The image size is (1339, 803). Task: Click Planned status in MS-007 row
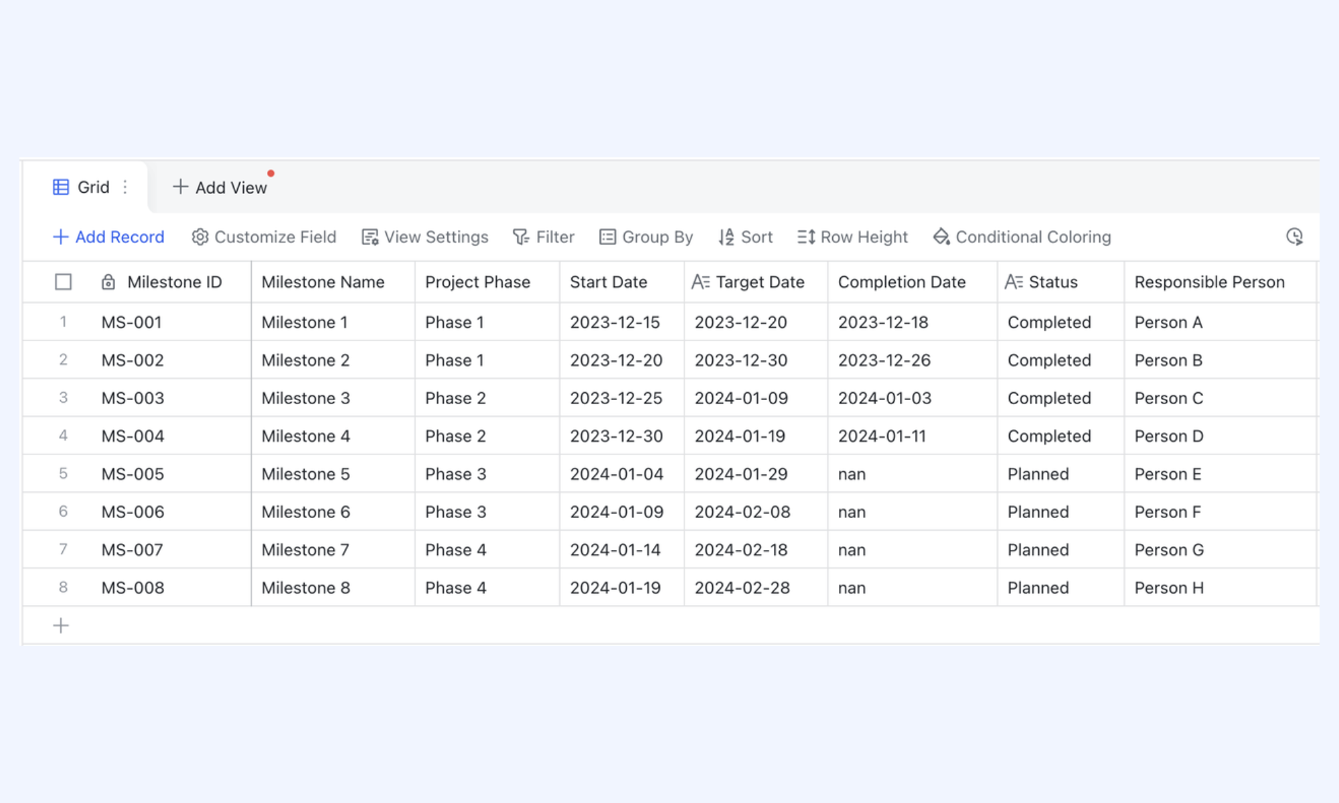click(x=1061, y=549)
